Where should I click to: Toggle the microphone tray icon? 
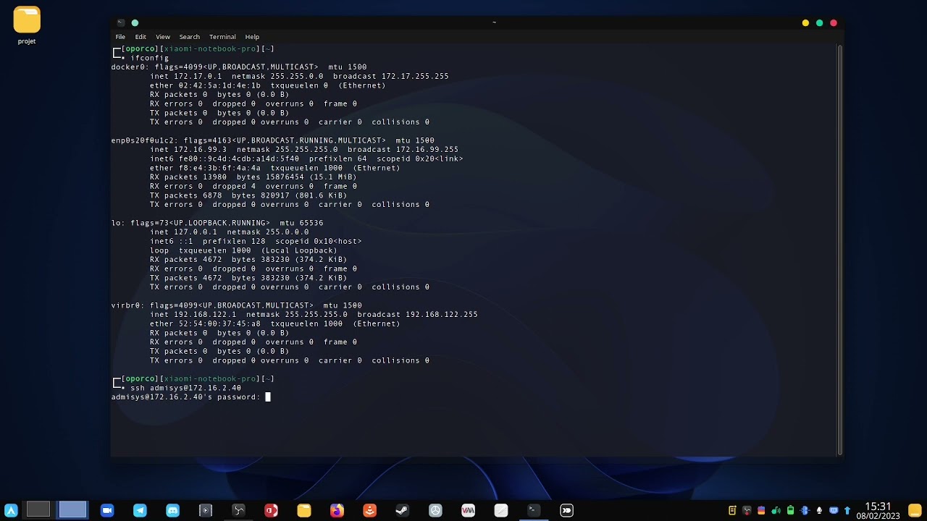(819, 510)
